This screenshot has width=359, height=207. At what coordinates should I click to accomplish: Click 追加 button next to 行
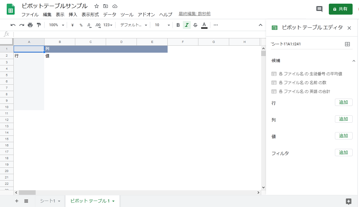click(x=343, y=102)
